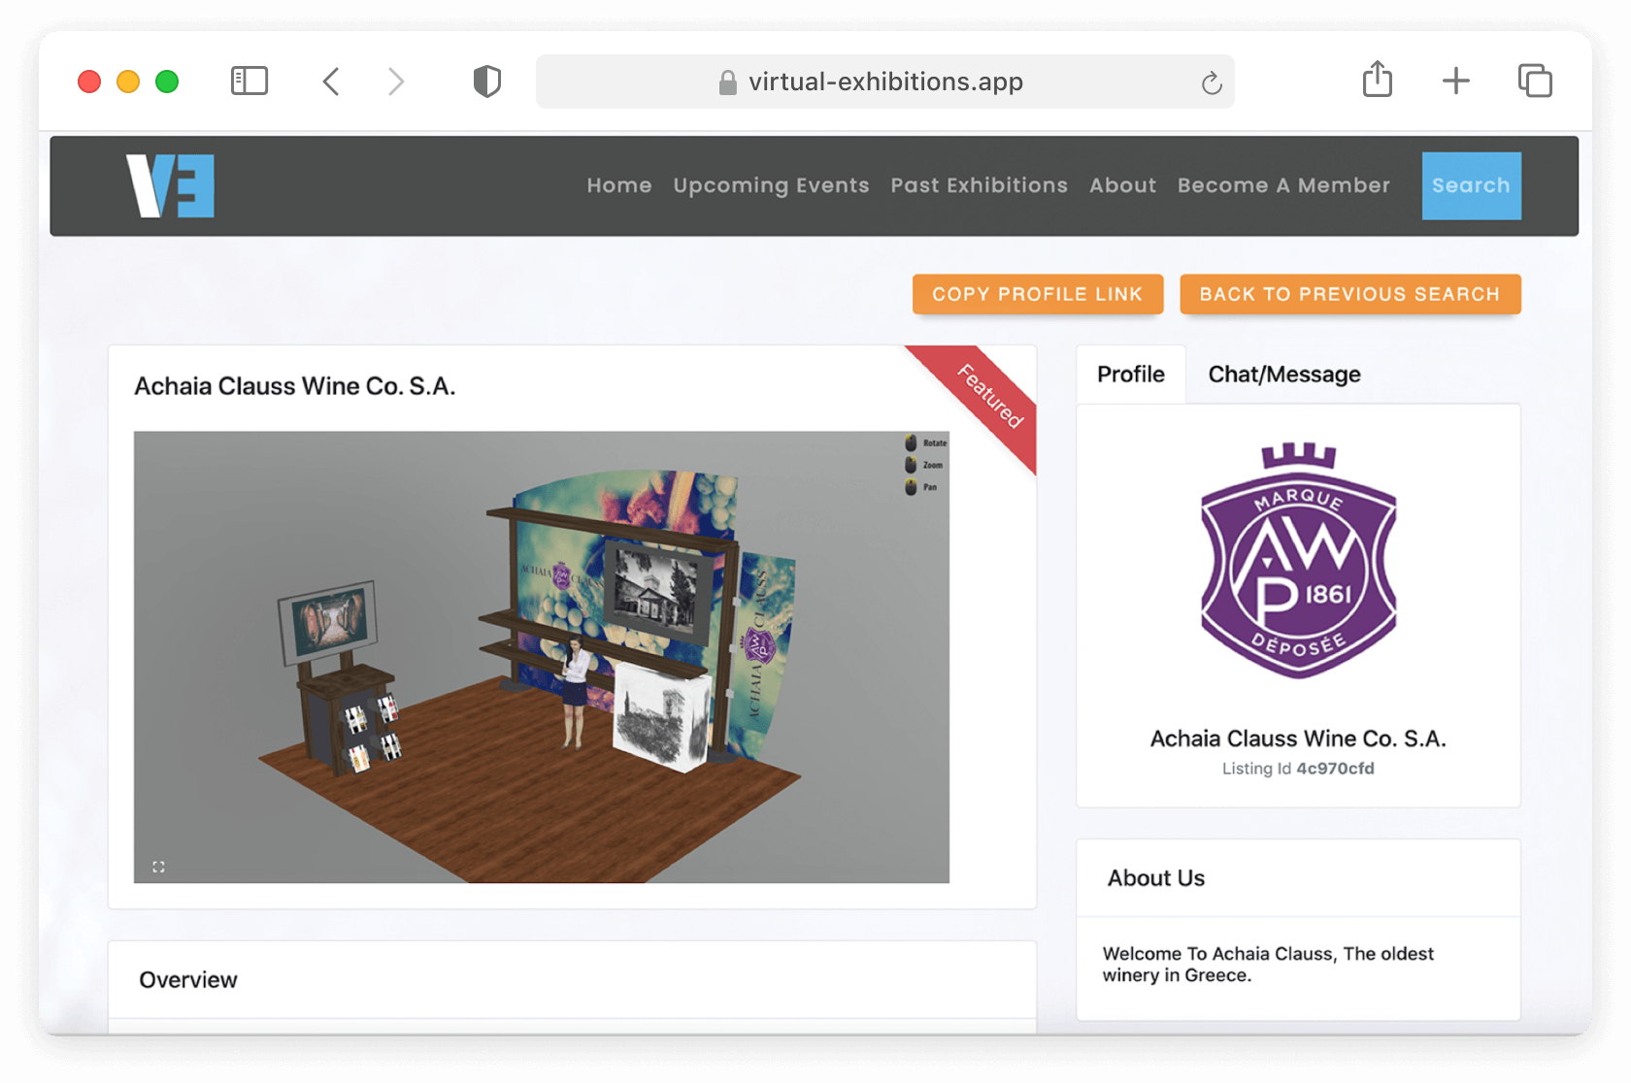This screenshot has height=1083, width=1631.
Task: Reload the page with the refresh icon
Action: (1211, 83)
